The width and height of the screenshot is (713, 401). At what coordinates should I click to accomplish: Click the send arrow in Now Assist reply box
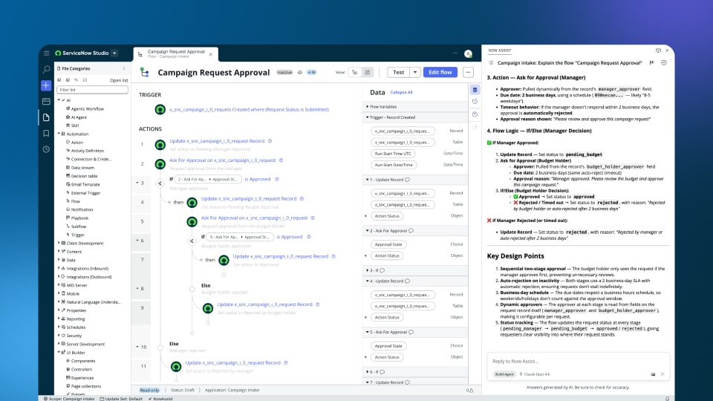(662, 374)
